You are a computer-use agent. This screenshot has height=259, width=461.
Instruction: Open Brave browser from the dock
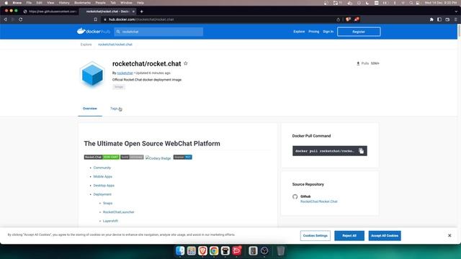(202, 251)
